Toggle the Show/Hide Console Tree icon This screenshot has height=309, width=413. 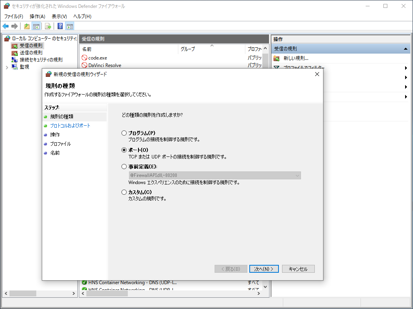coord(36,26)
